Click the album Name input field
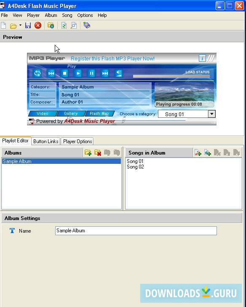The height and width of the screenshot is (307, 246). (136, 231)
